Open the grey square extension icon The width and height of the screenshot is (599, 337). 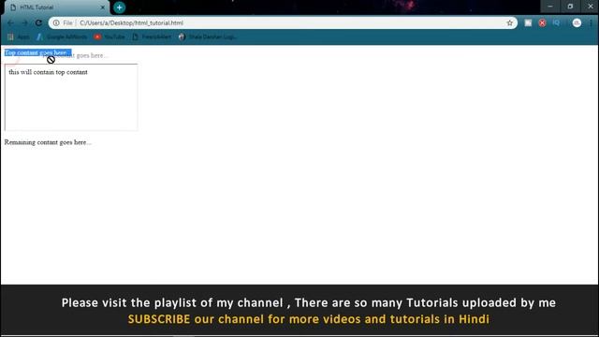coord(528,22)
